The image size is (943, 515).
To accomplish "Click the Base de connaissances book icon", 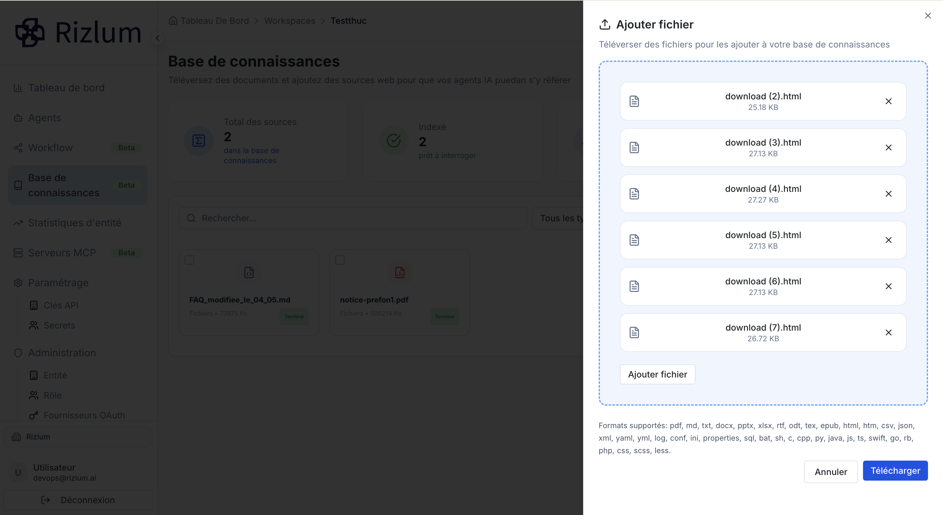I will [18, 185].
